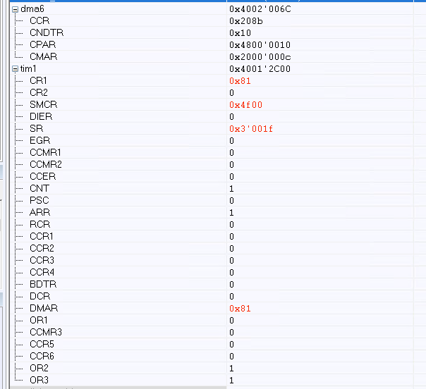
Task: Click the OR2 value 1
Action: 231,369
